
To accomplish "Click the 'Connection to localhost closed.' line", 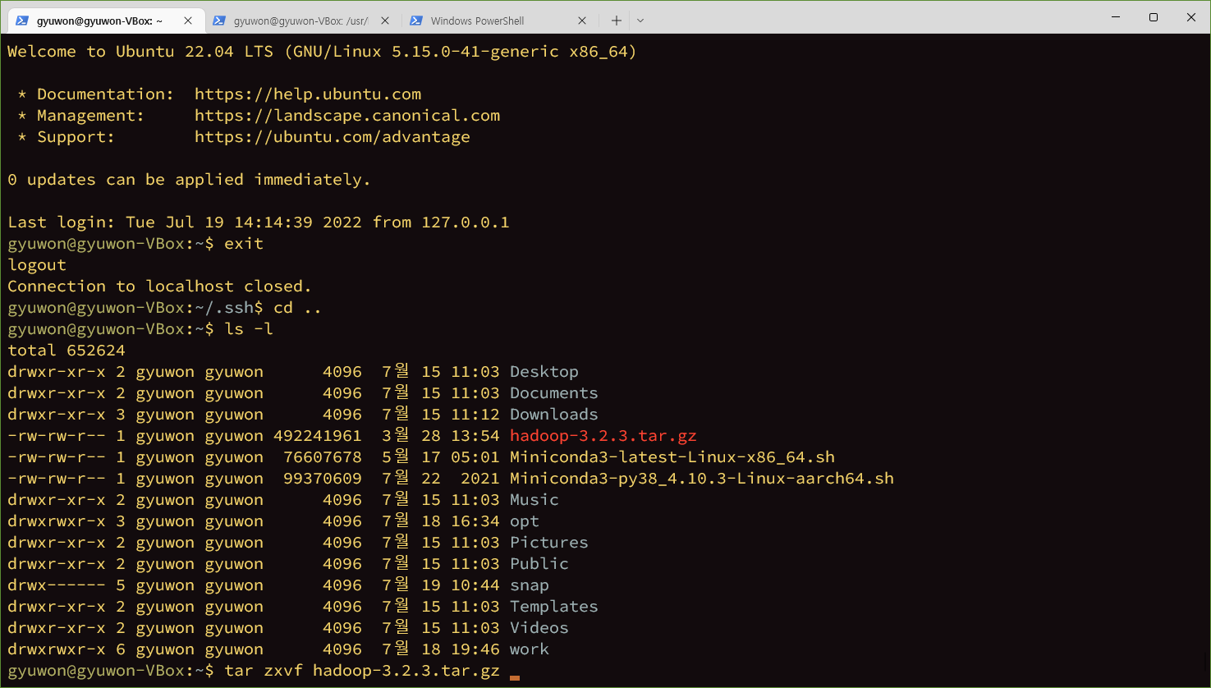I will [160, 287].
